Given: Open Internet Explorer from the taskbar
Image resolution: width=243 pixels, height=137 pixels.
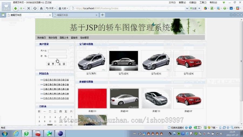Looking at the screenshot, I should [16, 133].
